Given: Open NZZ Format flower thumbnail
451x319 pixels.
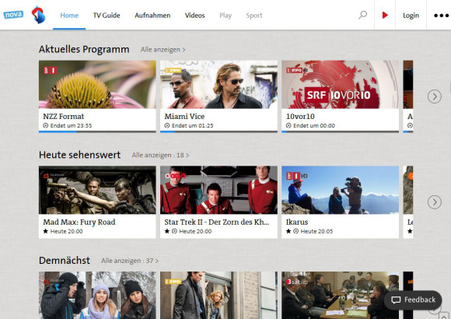Looking at the screenshot, I should click(97, 84).
